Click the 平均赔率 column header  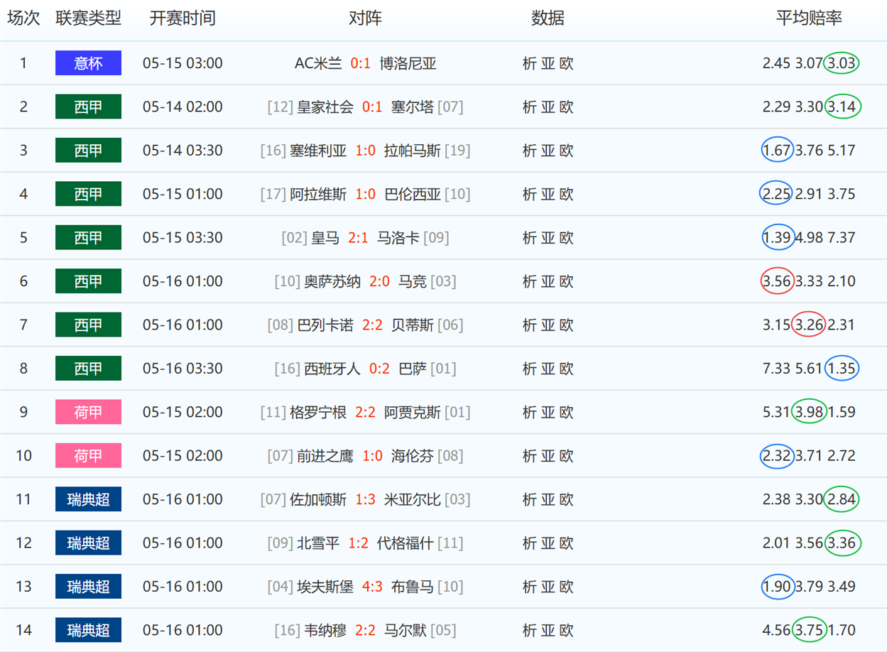pos(809,18)
